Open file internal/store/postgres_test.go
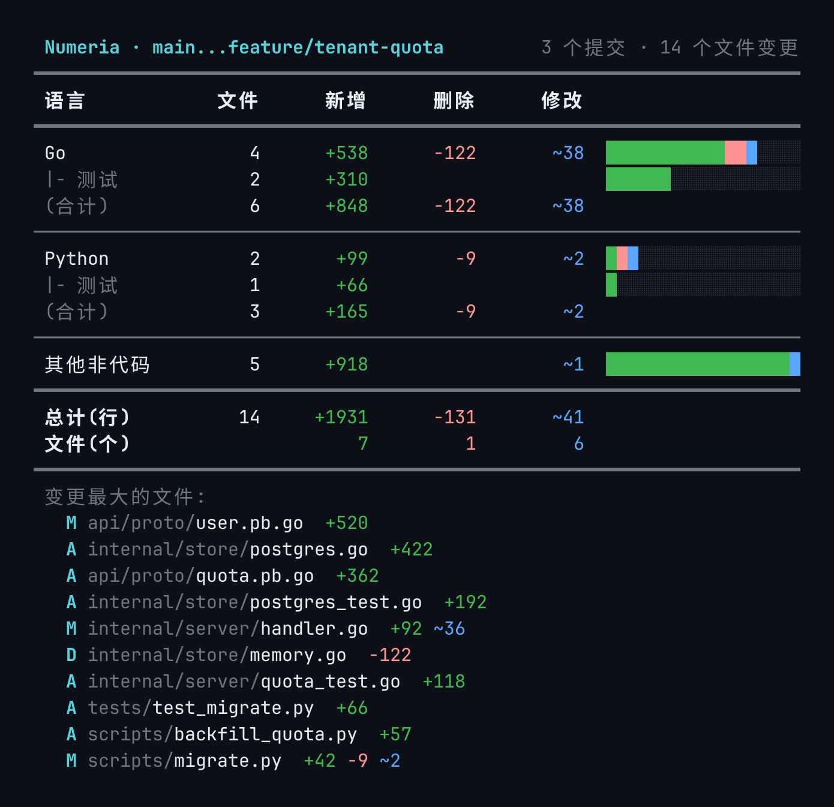 tap(255, 602)
